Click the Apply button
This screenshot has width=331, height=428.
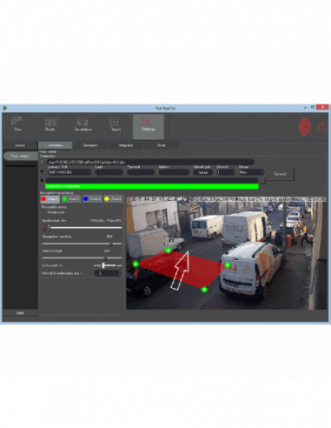coord(20,312)
